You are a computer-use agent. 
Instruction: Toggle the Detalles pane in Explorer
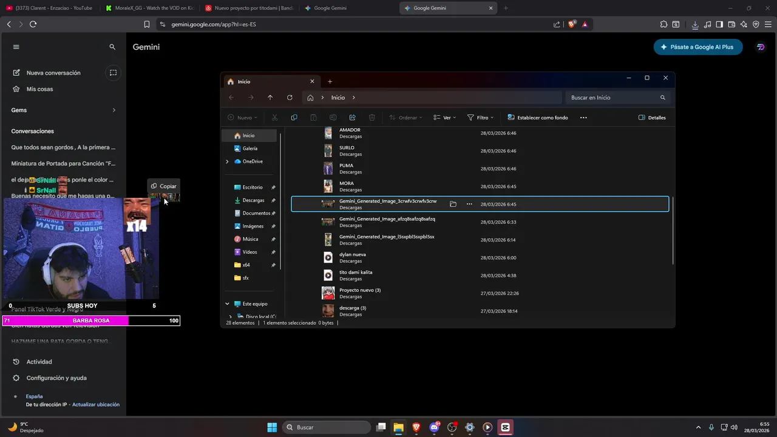(652, 118)
